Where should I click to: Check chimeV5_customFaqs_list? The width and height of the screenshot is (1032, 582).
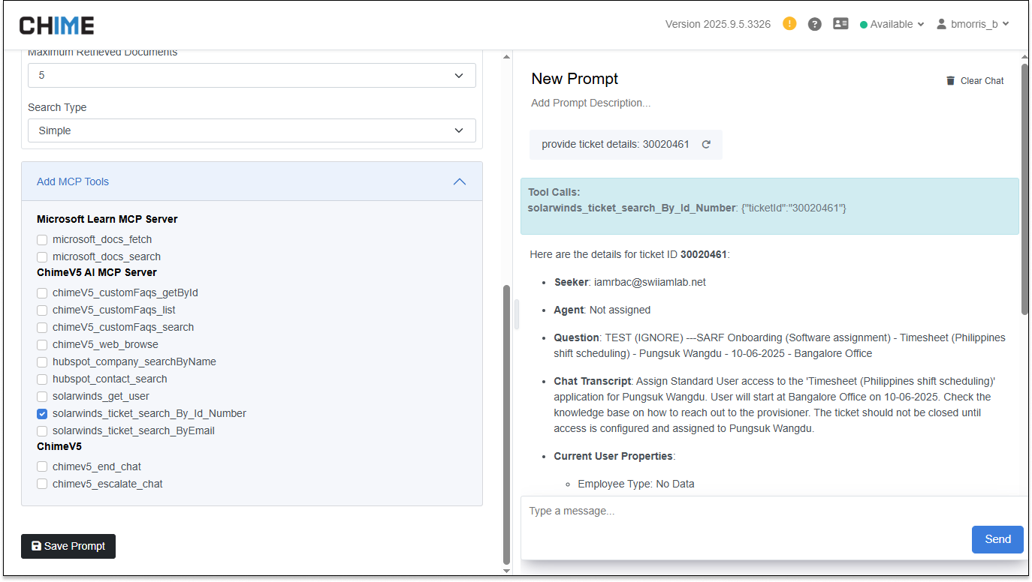coord(42,310)
